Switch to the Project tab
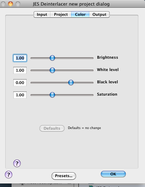Image resolution: width=145 pixels, height=187 pixels. click(x=61, y=14)
